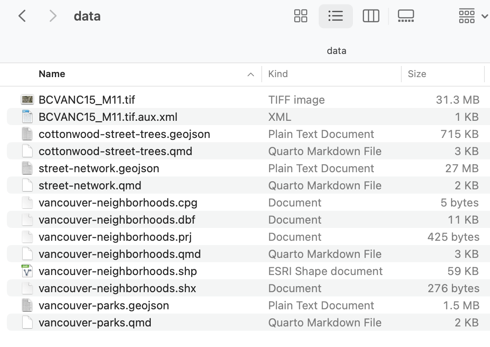This screenshot has height=347, width=490.
Task: Go back to the previous folder
Action: coord(22,16)
